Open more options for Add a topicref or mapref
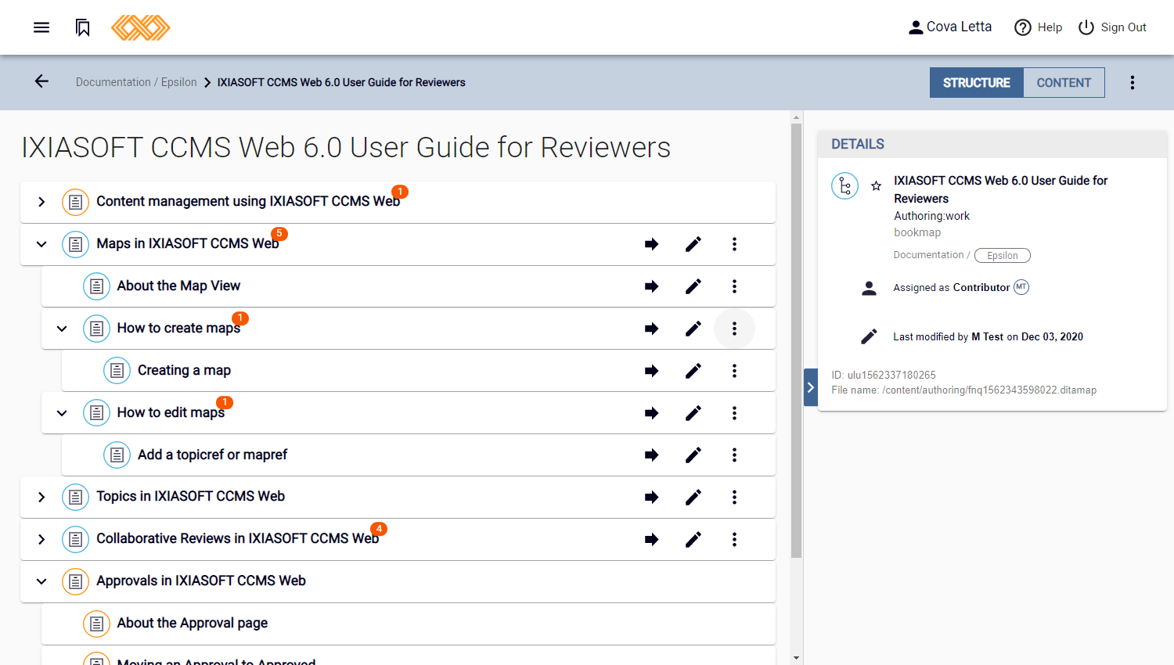The width and height of the screenshot is (1174, 665). [x=734, y=455]
